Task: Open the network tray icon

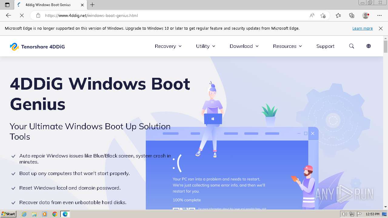Action: (x=352, y=214)
